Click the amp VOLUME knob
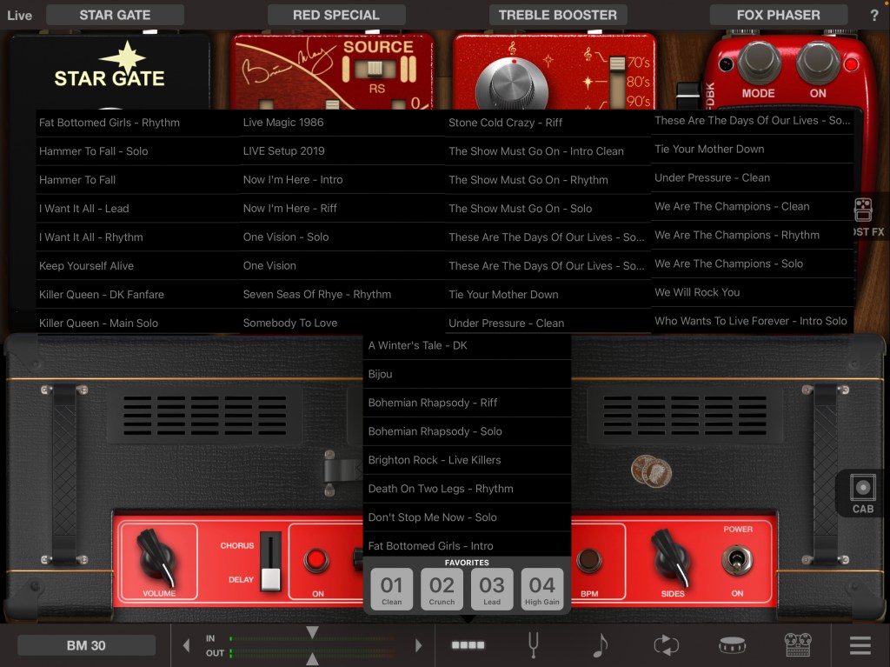This screenshot has width=890, height=667. pos(158,556)
